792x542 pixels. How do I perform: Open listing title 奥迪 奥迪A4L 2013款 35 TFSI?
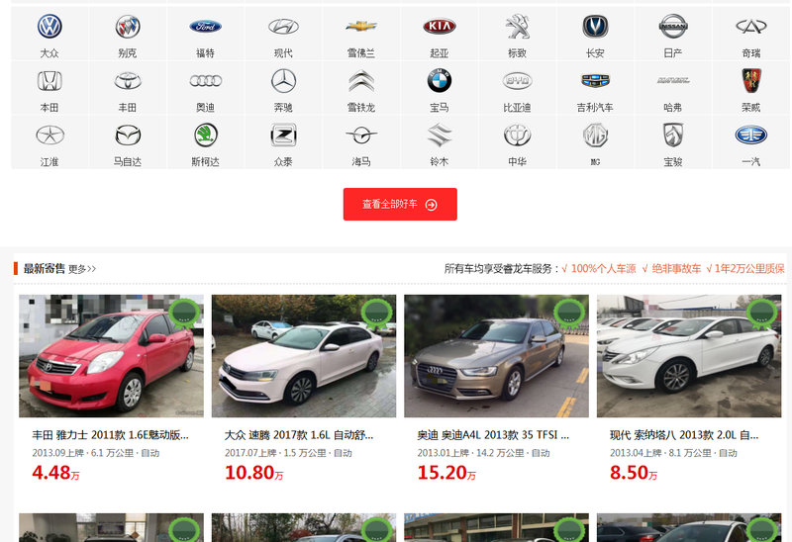493,435
